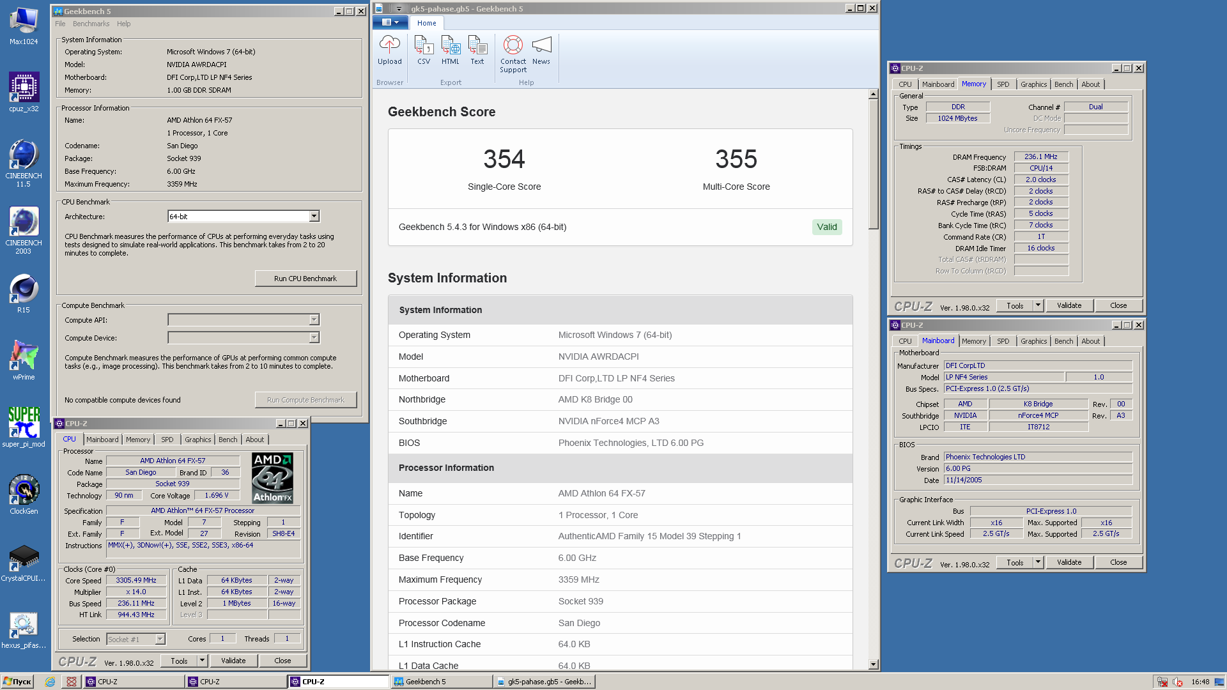Select the Home ribbon tab
The image size is (1227, 690).
point(427,23)
